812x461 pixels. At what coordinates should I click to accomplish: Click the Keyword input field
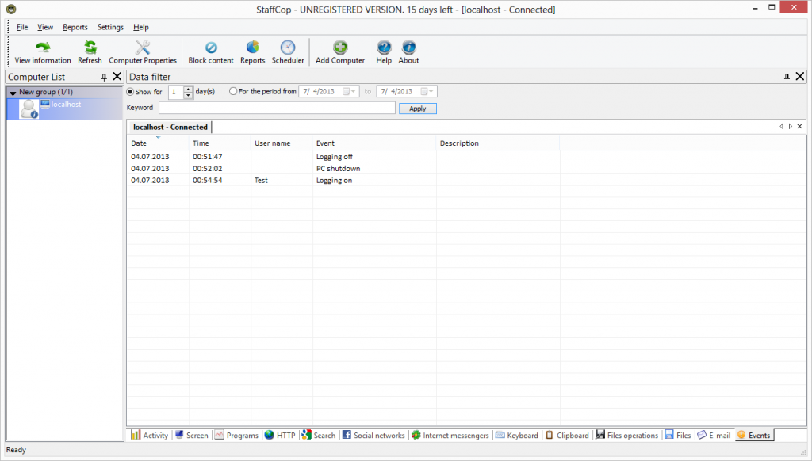pos(277,109)
